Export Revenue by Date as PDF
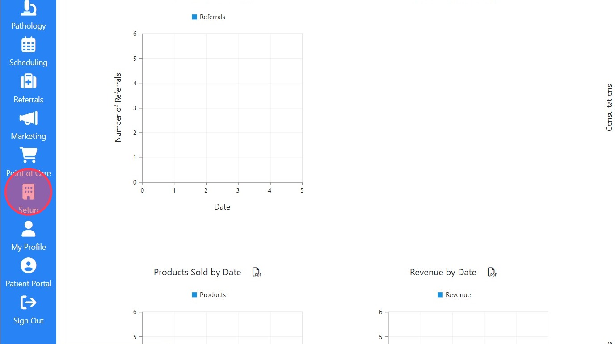 pyautogui.click(x=492, y=272)
